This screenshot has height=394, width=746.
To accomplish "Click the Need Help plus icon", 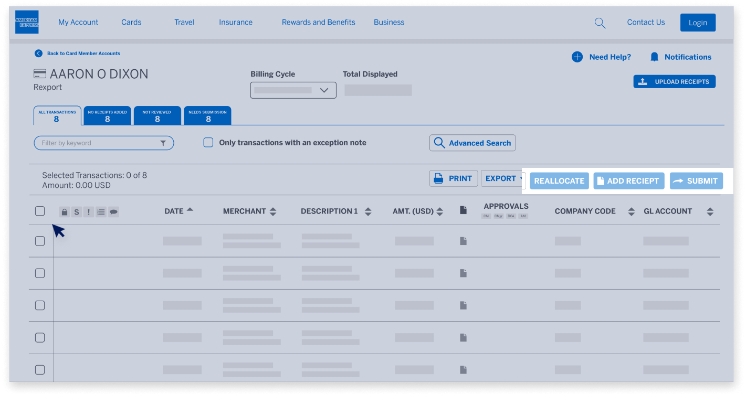I will tap(577, 57).
